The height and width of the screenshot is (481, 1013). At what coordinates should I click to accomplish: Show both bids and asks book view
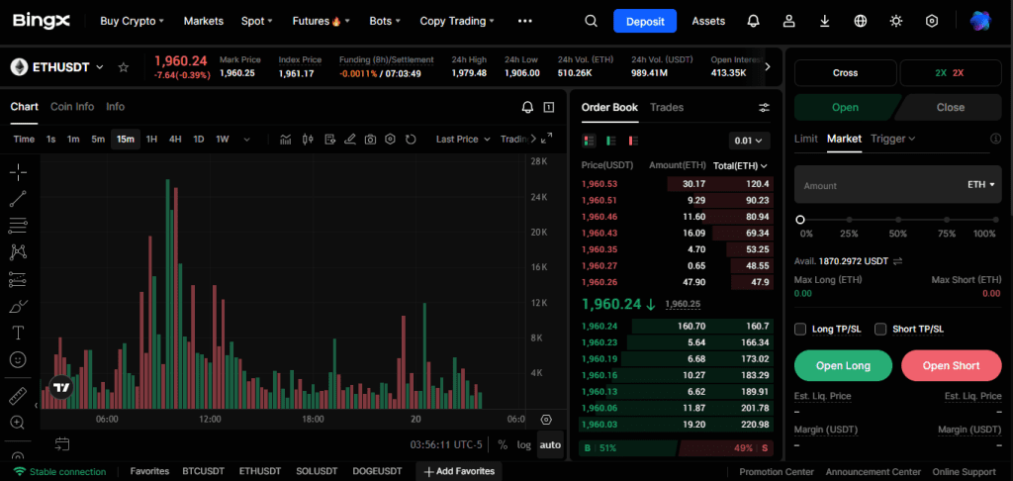click(589, 141)
